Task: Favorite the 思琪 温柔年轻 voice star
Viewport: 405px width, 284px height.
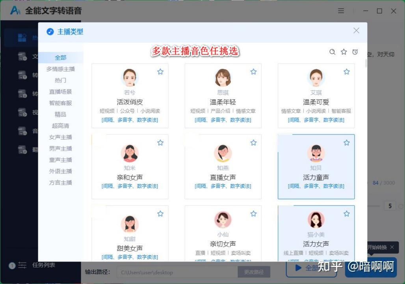Action: tap(253, 72)
